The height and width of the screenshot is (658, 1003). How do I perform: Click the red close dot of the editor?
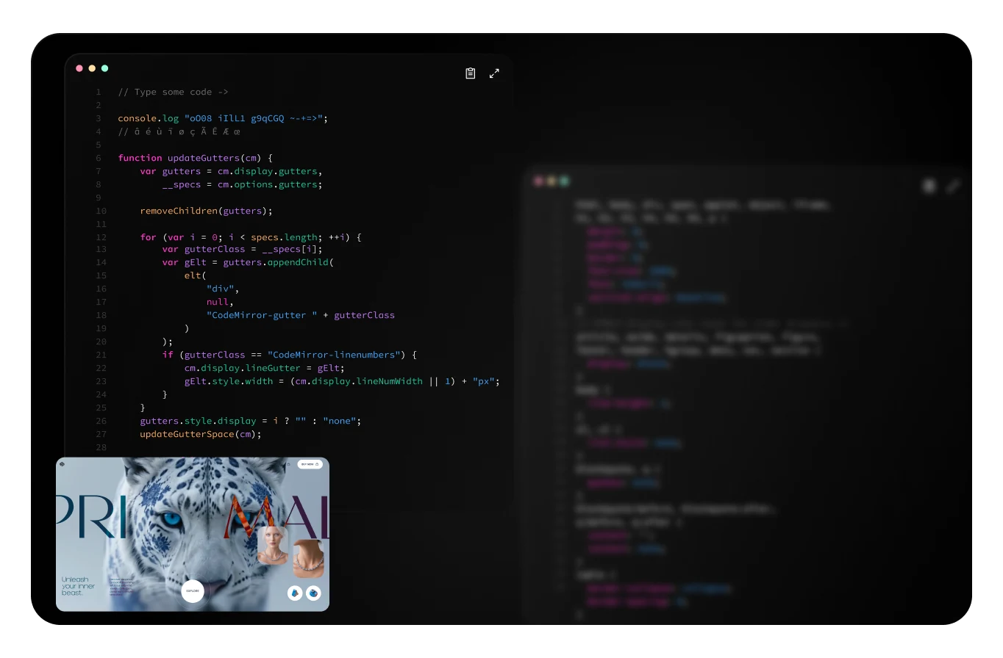point(79,68)
